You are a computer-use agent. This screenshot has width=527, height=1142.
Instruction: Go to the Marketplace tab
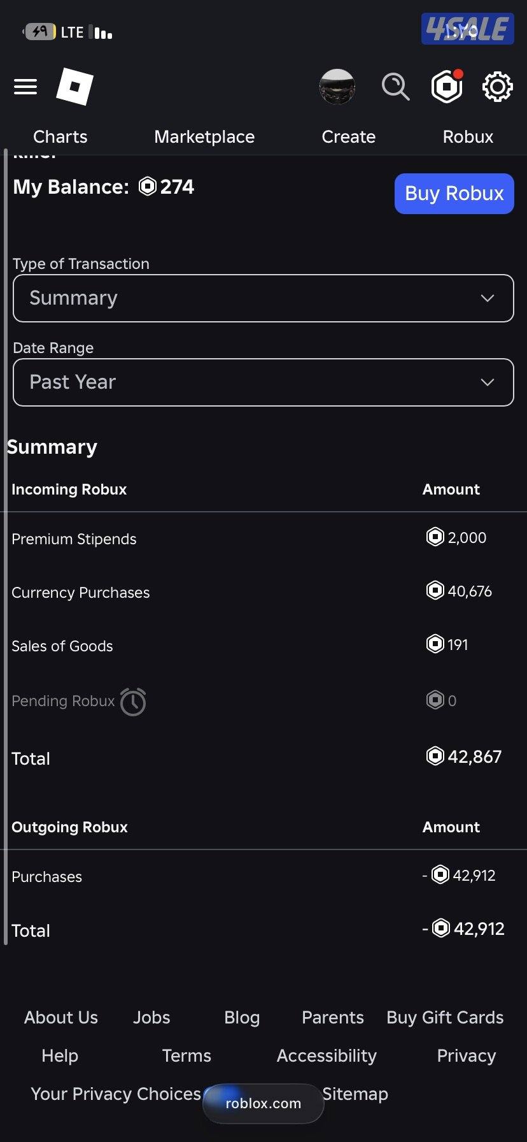pyautogui.click(x=204, y=136)
